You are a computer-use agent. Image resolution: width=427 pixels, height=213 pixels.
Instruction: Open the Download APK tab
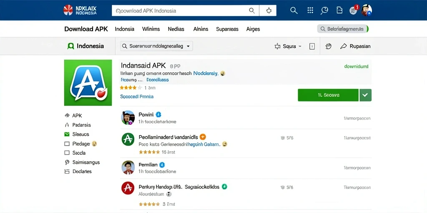coord(86,29)
